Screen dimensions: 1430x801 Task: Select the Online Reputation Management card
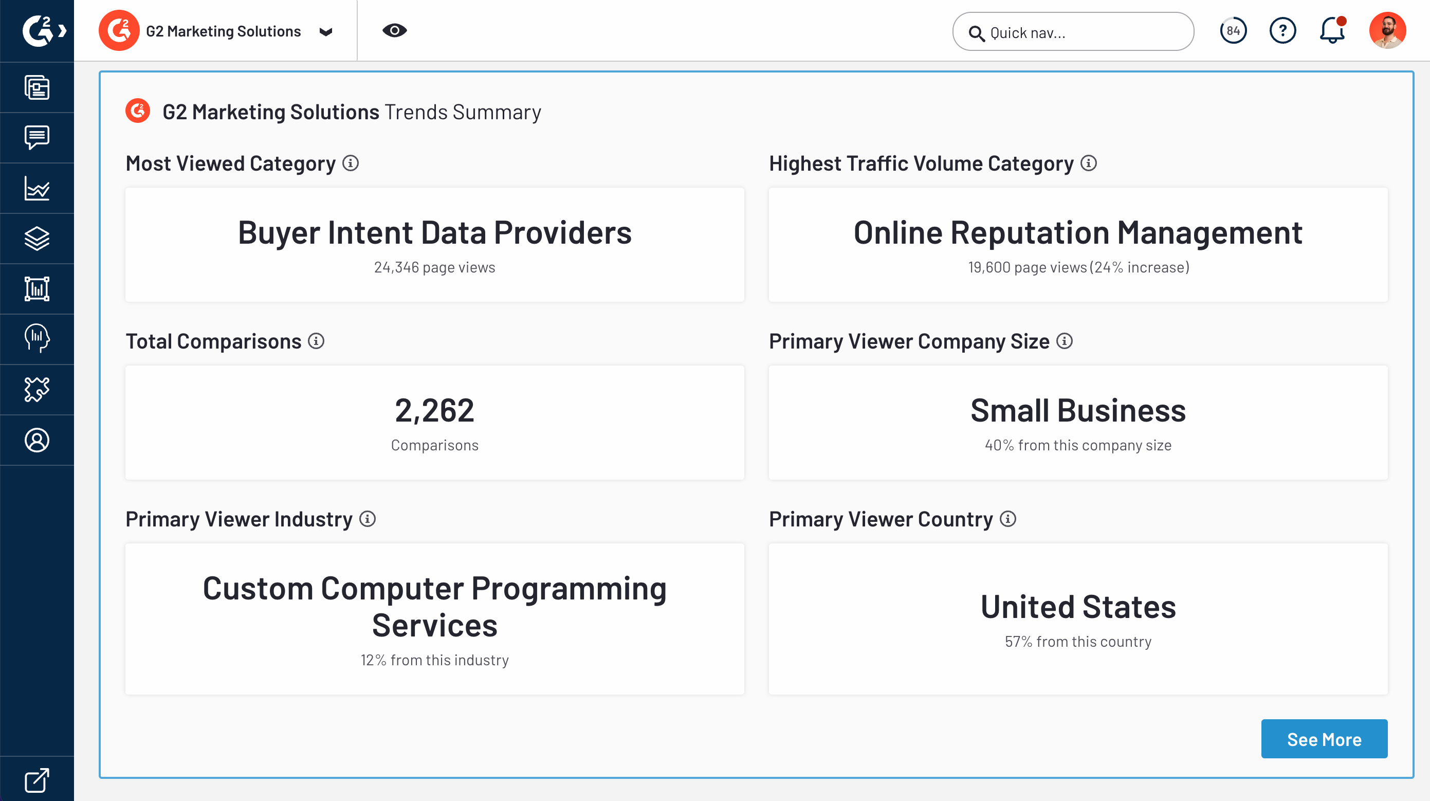coord(1078,245)
